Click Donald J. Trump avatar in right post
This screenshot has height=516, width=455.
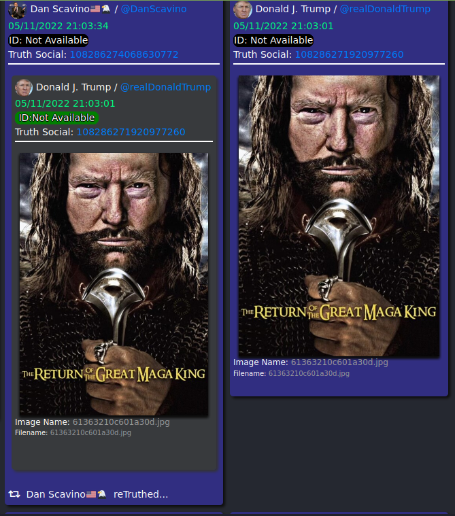click(x=243, y=10)
